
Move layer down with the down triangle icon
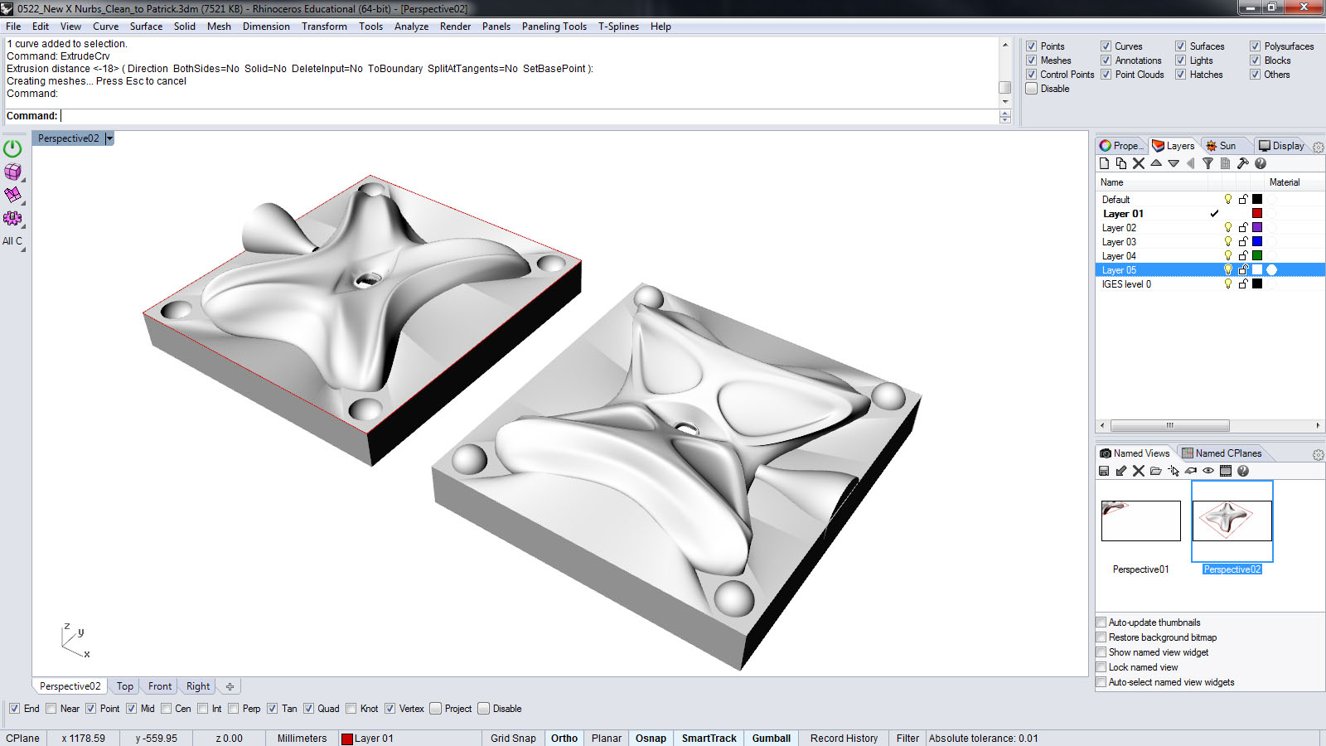(x=1174, y=163)
